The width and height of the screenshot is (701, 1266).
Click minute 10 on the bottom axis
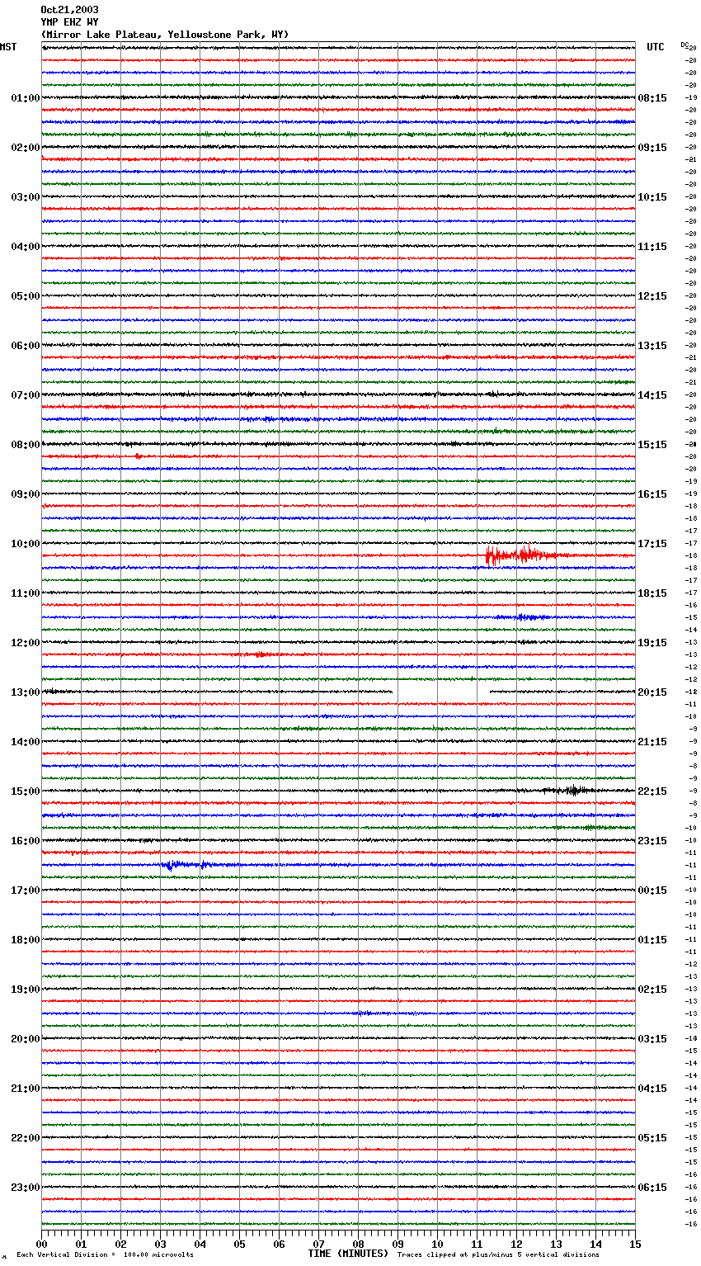437,1244
